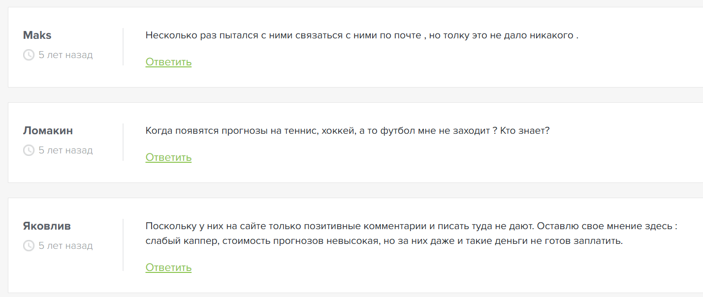Click the first line of Яковлив's comment

pyautogui.click(x=412, y=226)
